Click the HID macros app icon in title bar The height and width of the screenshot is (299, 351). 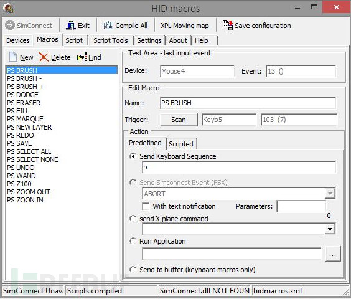[8, 8]
